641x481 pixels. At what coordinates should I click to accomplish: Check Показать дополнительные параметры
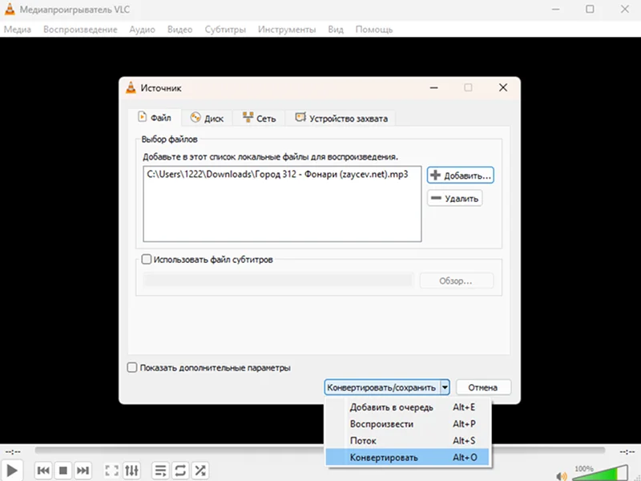pos(132,367)
